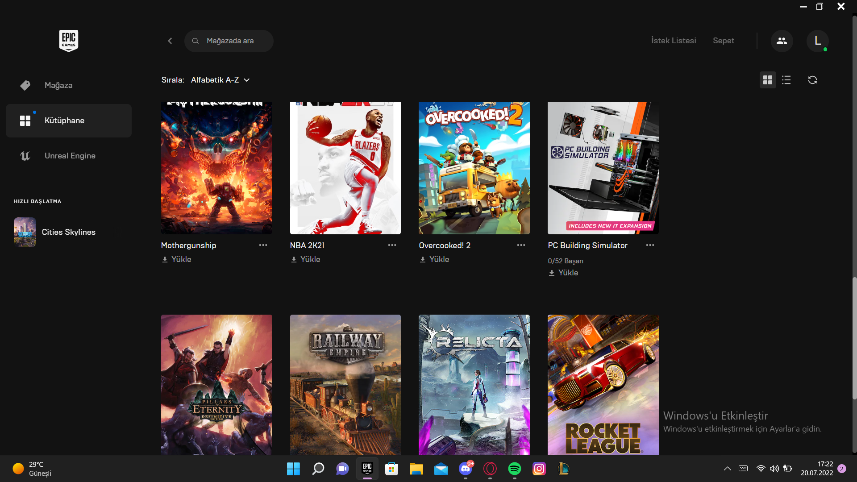Open the Mail app in taskbar
This screenshot has width=857, height=482.
tap(441, 469)
